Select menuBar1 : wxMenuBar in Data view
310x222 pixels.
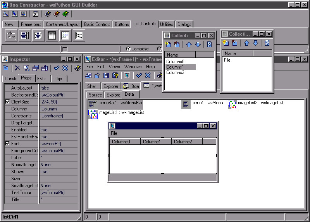pos(115,104)
